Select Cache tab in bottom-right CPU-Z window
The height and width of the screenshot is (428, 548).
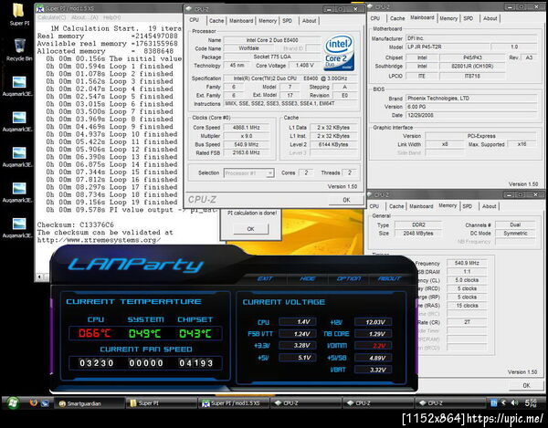pyautogui.click(x=396, y=206)
